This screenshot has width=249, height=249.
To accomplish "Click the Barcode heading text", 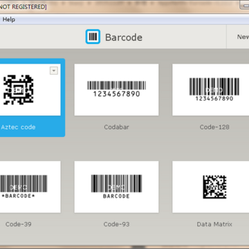I will [x=124, y=37].
